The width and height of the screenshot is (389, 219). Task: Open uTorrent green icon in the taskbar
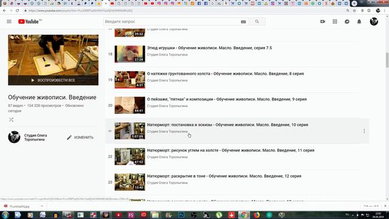(219, 215)
